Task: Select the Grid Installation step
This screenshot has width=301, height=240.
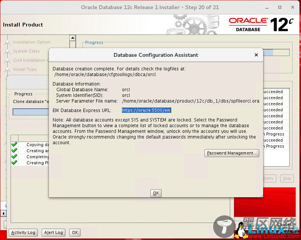Action: click(x=31, y=60)
